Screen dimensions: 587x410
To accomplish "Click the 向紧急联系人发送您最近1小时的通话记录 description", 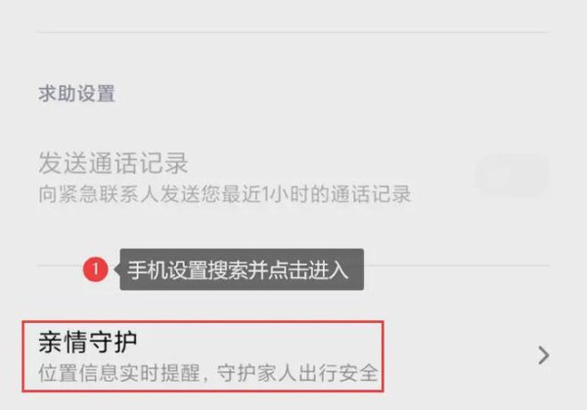I will coord(225,194).
